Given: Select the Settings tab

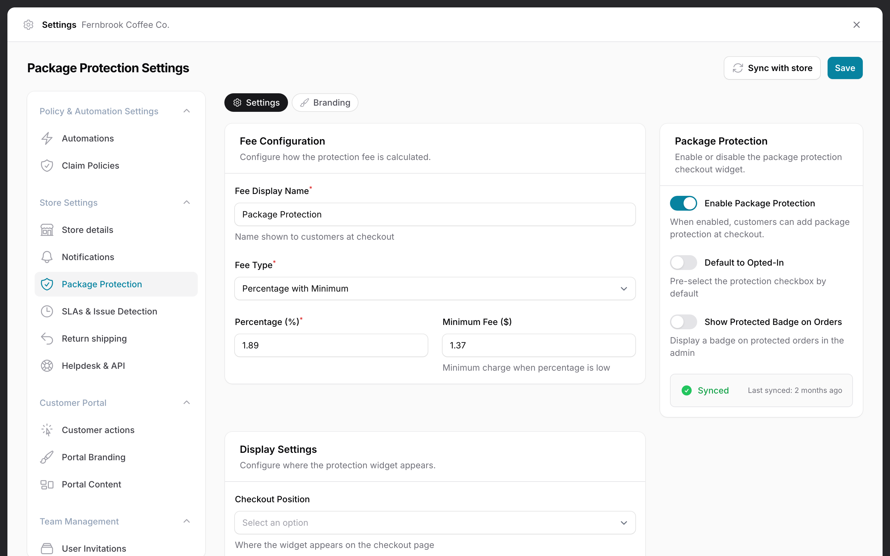Looking at the screenshot, I should point(256,103).
